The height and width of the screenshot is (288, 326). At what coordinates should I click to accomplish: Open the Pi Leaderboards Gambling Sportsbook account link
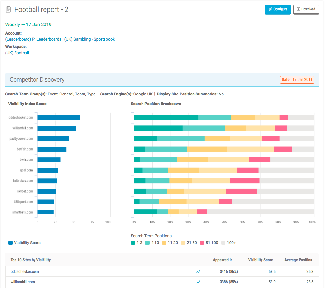click(x=60, y=39)
